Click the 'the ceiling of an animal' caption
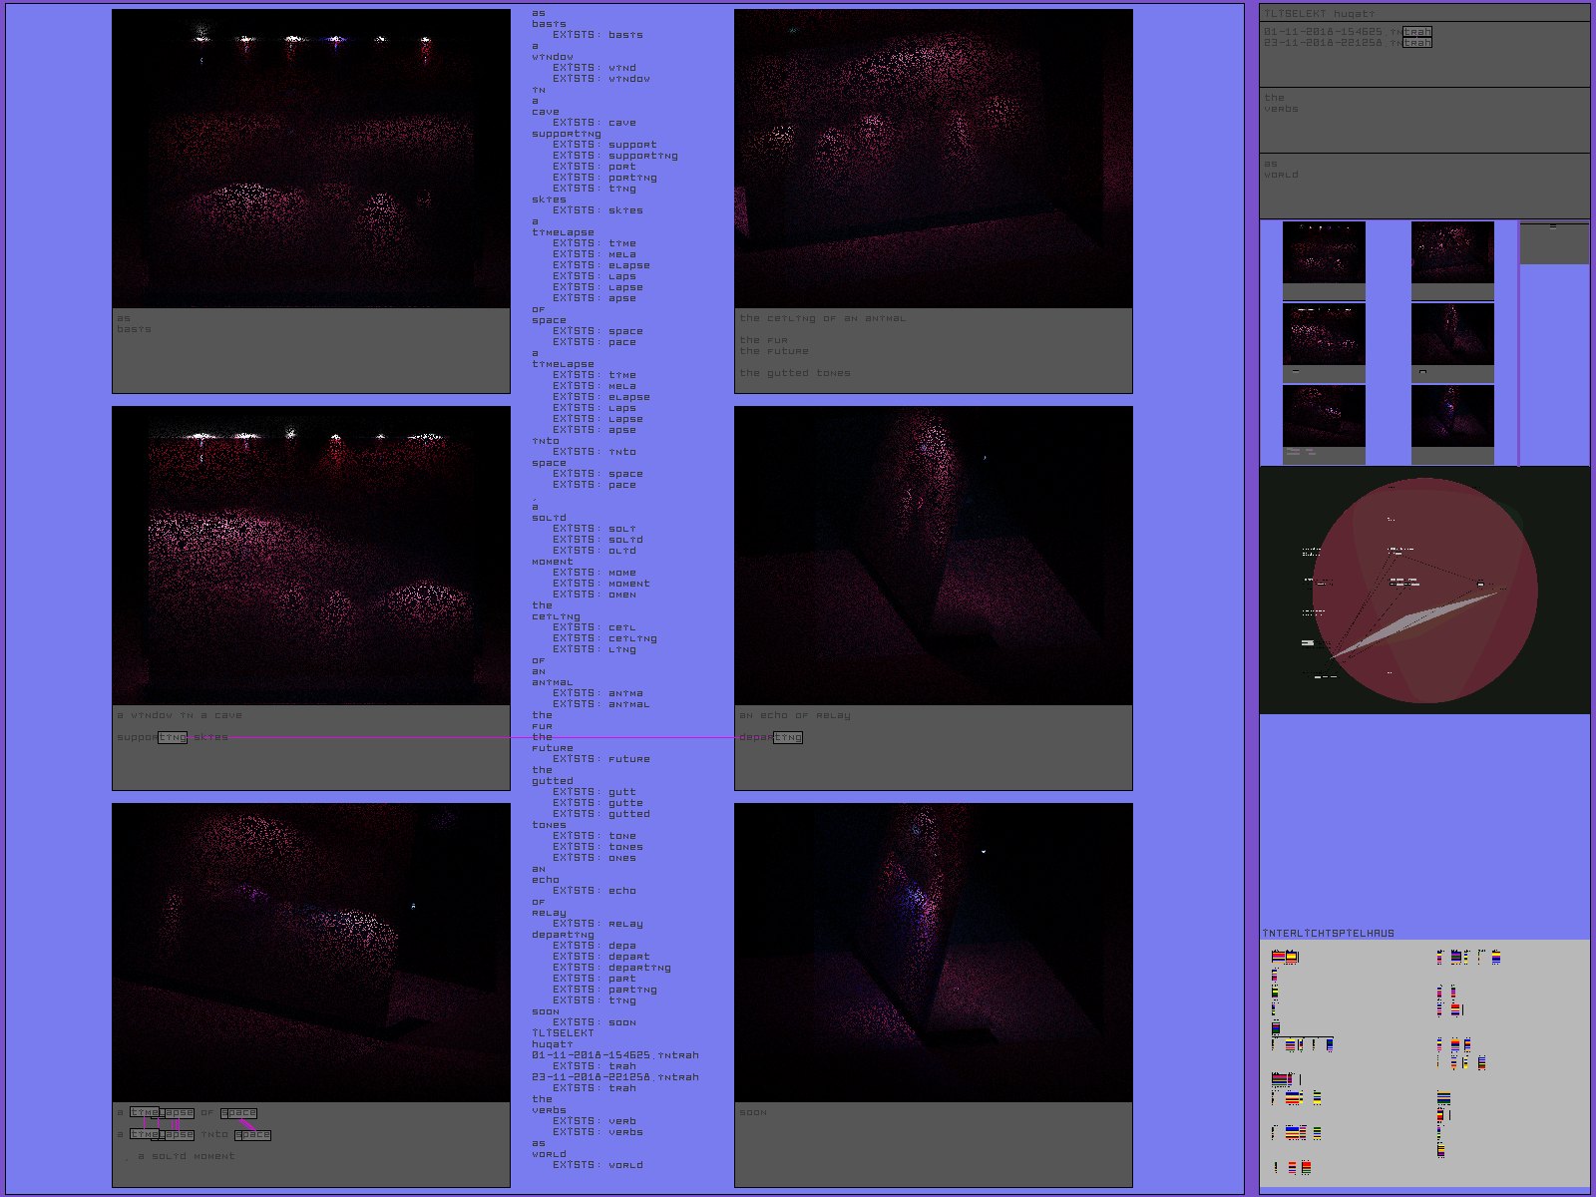Viewport: 1596px width, 1197px height. pyautogui.click(x=823, y=318)
